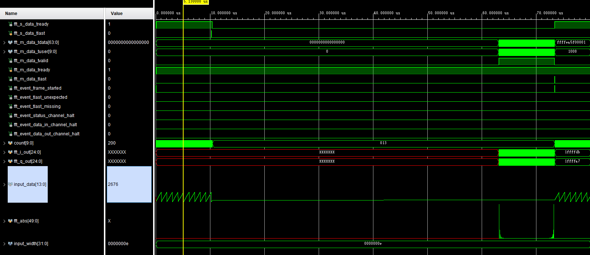
Task: Click the yellow cursor time marker label
Action: pyautogui.click(x=196, y=2)
